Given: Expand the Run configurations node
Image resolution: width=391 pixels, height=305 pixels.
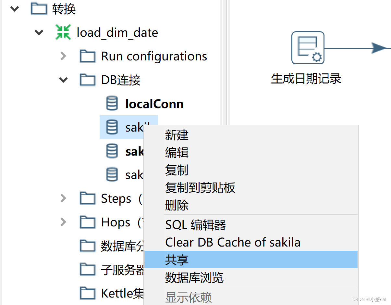Looking at the screenshot, I should (63, 56).
